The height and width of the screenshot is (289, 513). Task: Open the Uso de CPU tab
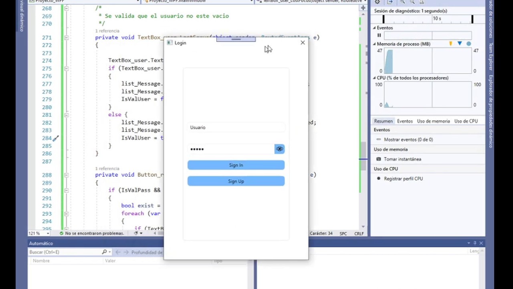click(466, 121)
